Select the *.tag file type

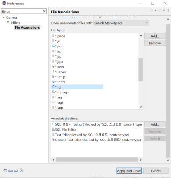[57, 97]
